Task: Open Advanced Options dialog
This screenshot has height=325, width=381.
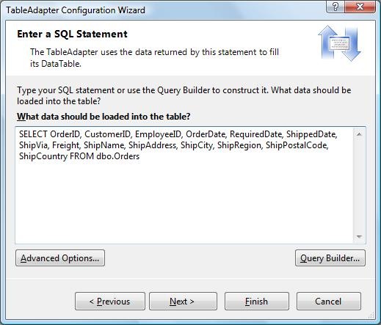Action: click(60, 258)
